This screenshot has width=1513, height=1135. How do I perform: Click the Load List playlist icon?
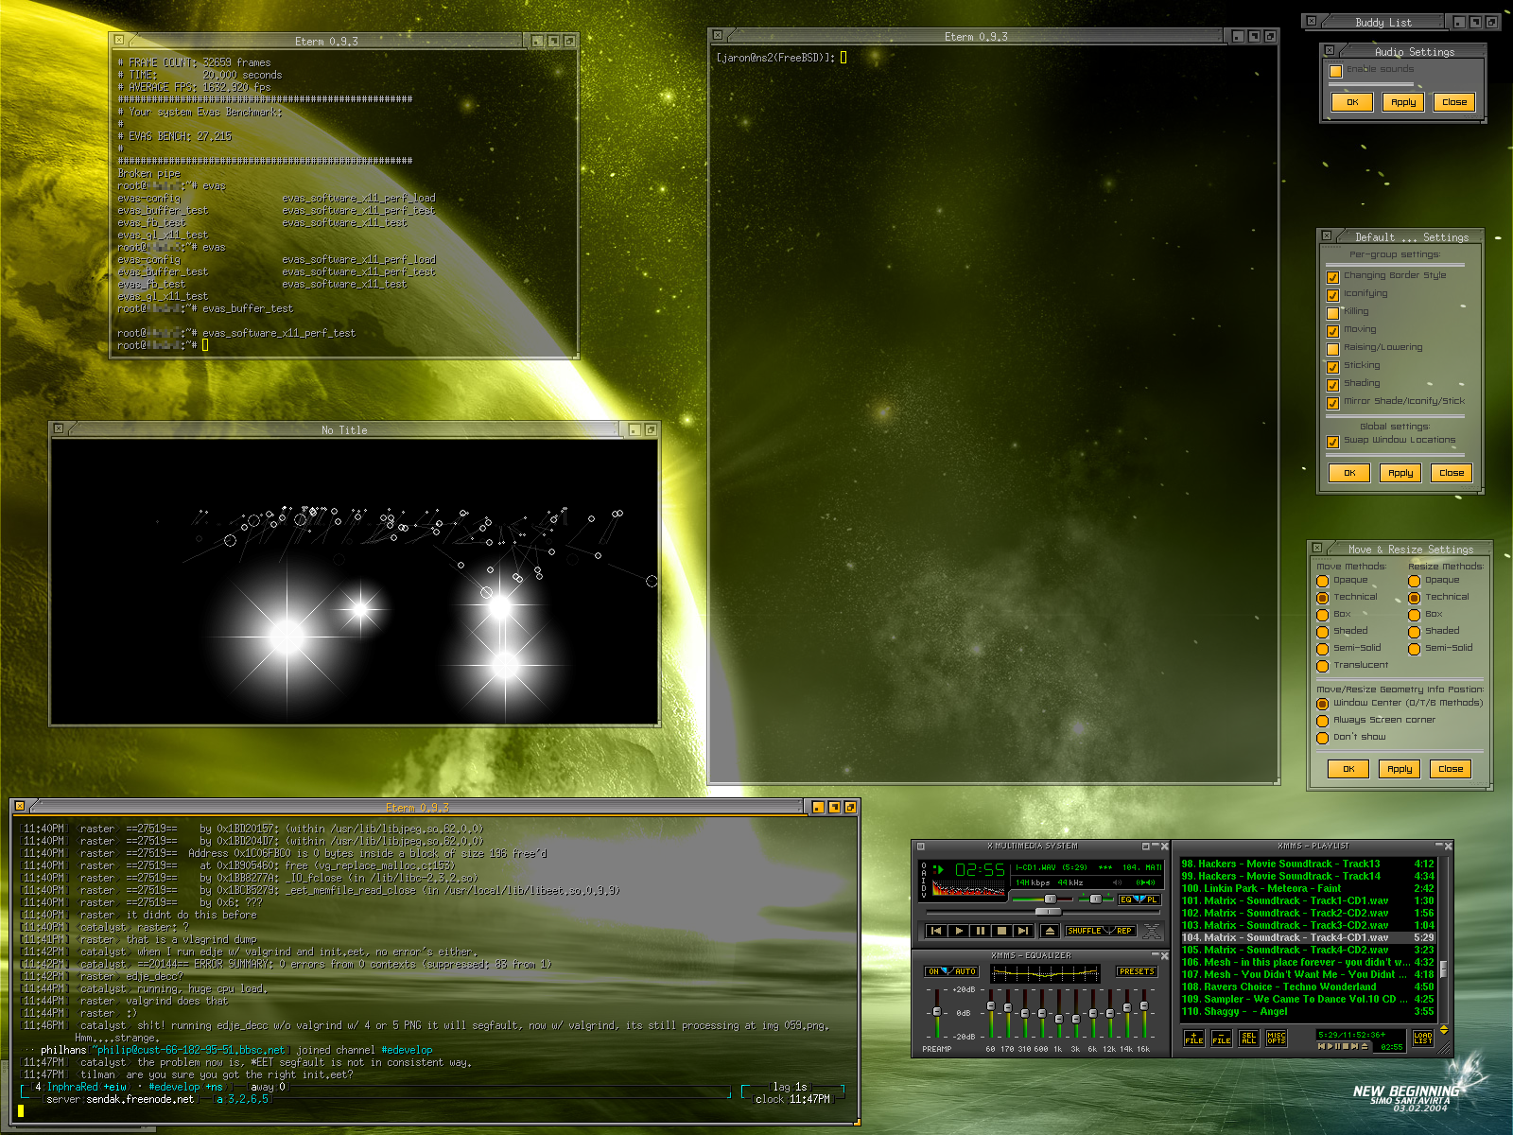(1422, 1038)
